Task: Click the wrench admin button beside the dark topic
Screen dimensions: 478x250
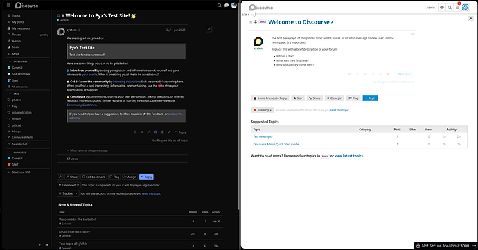Action: (209, 29)
